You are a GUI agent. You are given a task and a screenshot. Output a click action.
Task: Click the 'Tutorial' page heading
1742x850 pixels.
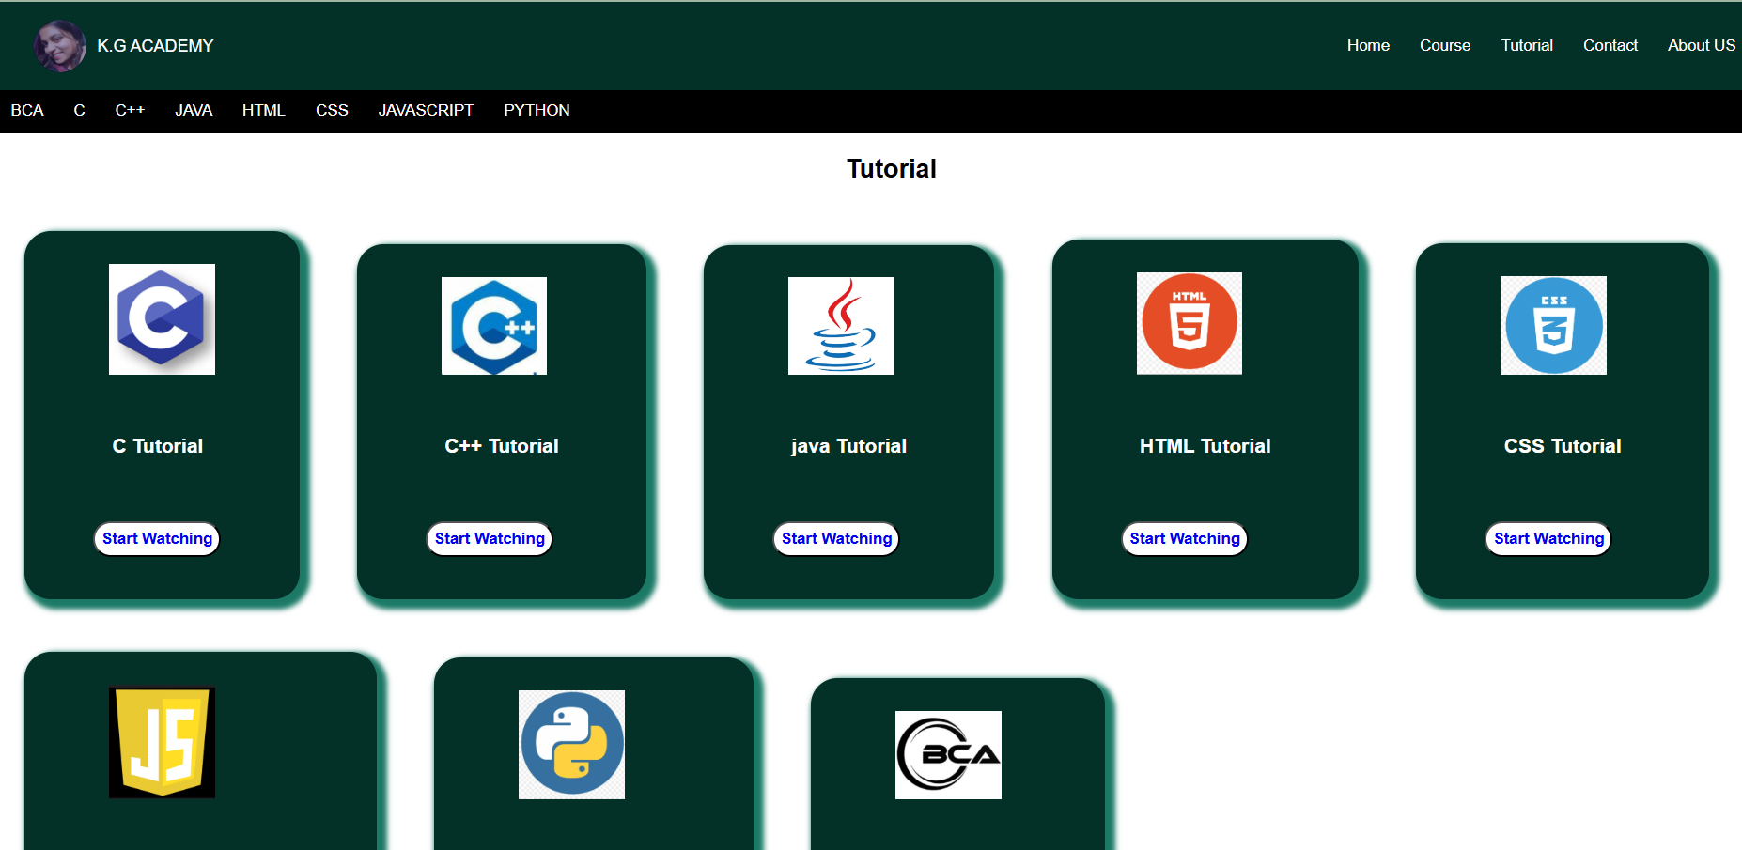coord(892,169)
